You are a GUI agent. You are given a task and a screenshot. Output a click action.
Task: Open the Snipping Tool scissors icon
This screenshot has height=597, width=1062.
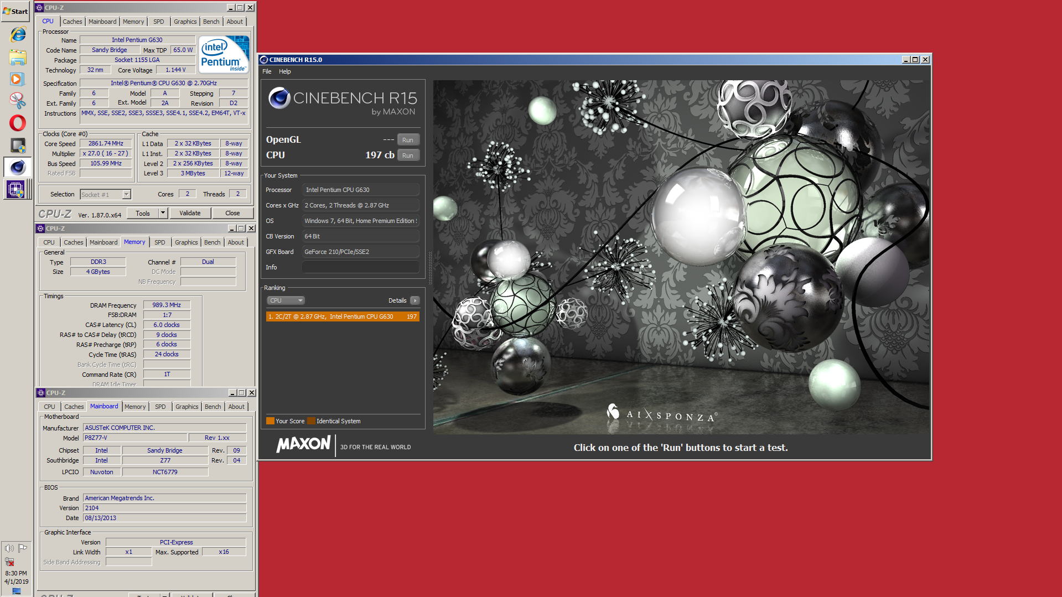click(x=18, y=101)
